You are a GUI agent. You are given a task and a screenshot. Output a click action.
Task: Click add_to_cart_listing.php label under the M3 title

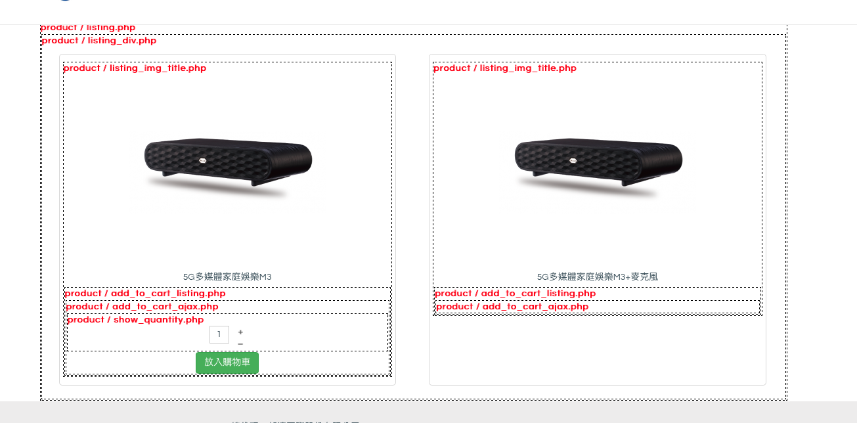145,294
